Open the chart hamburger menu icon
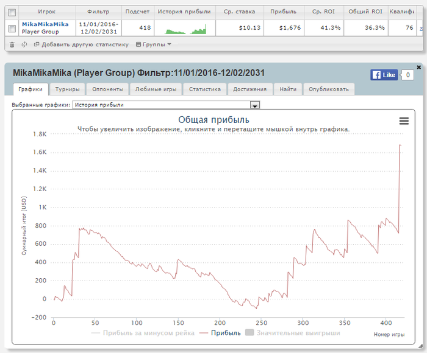 click(x=404, y=121)
